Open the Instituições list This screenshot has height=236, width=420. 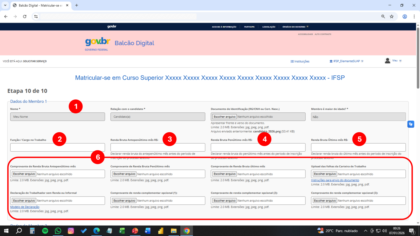[300, 61]
